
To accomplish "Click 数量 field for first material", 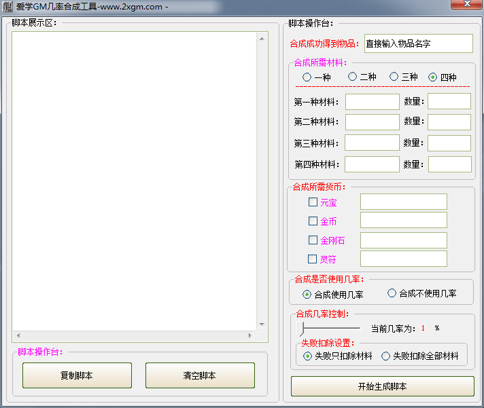I will pyautogui.click(x=449, y=101).
